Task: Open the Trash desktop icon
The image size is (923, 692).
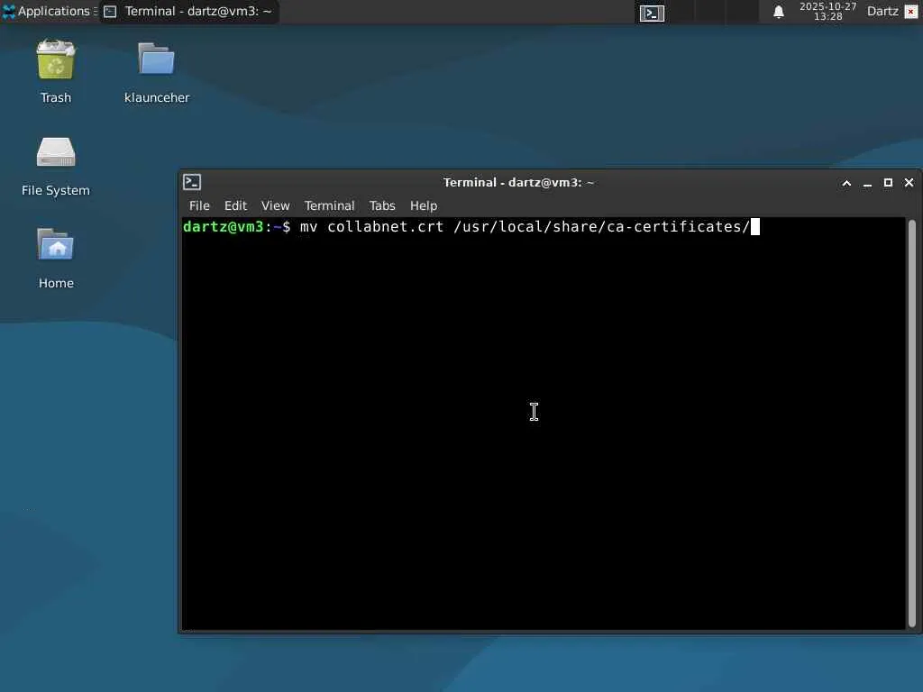Action: pyautogui.click(x=55, y=60)
